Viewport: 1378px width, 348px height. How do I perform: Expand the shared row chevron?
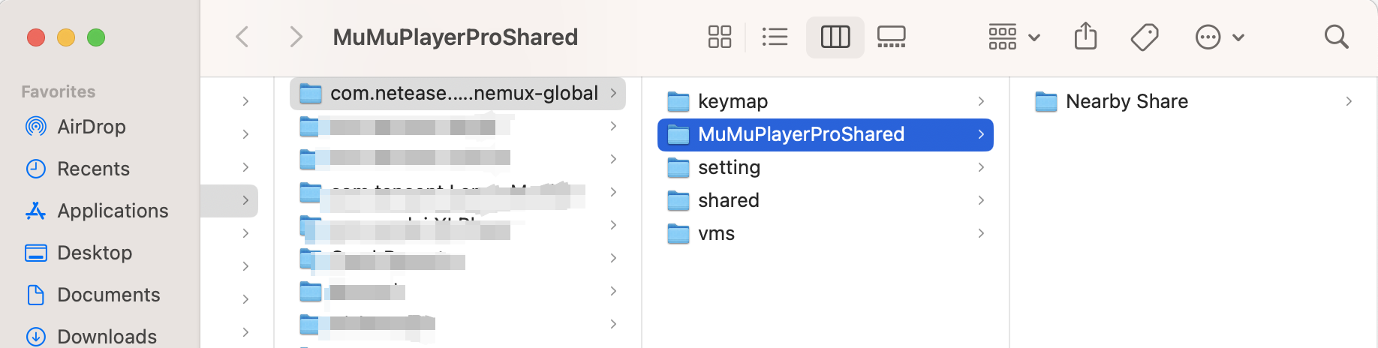(981, 200)
